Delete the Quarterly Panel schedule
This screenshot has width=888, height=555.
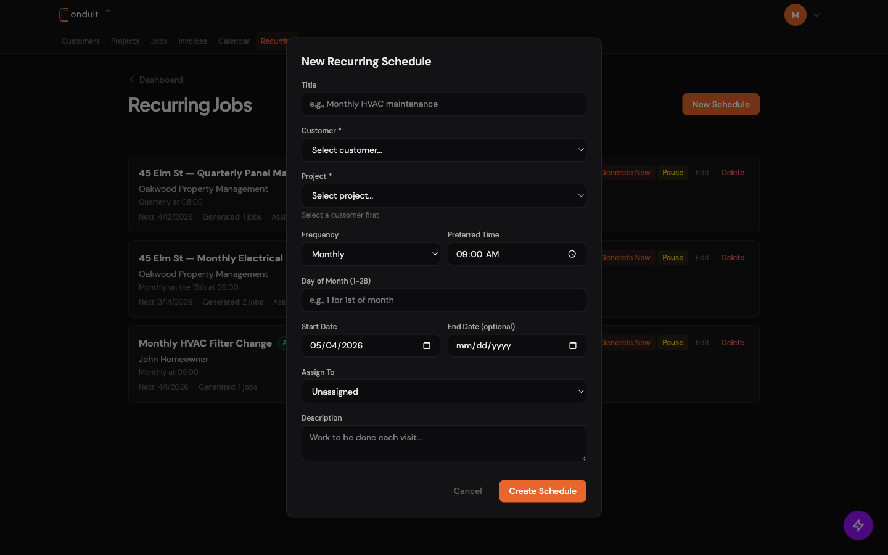click(733, 173)
